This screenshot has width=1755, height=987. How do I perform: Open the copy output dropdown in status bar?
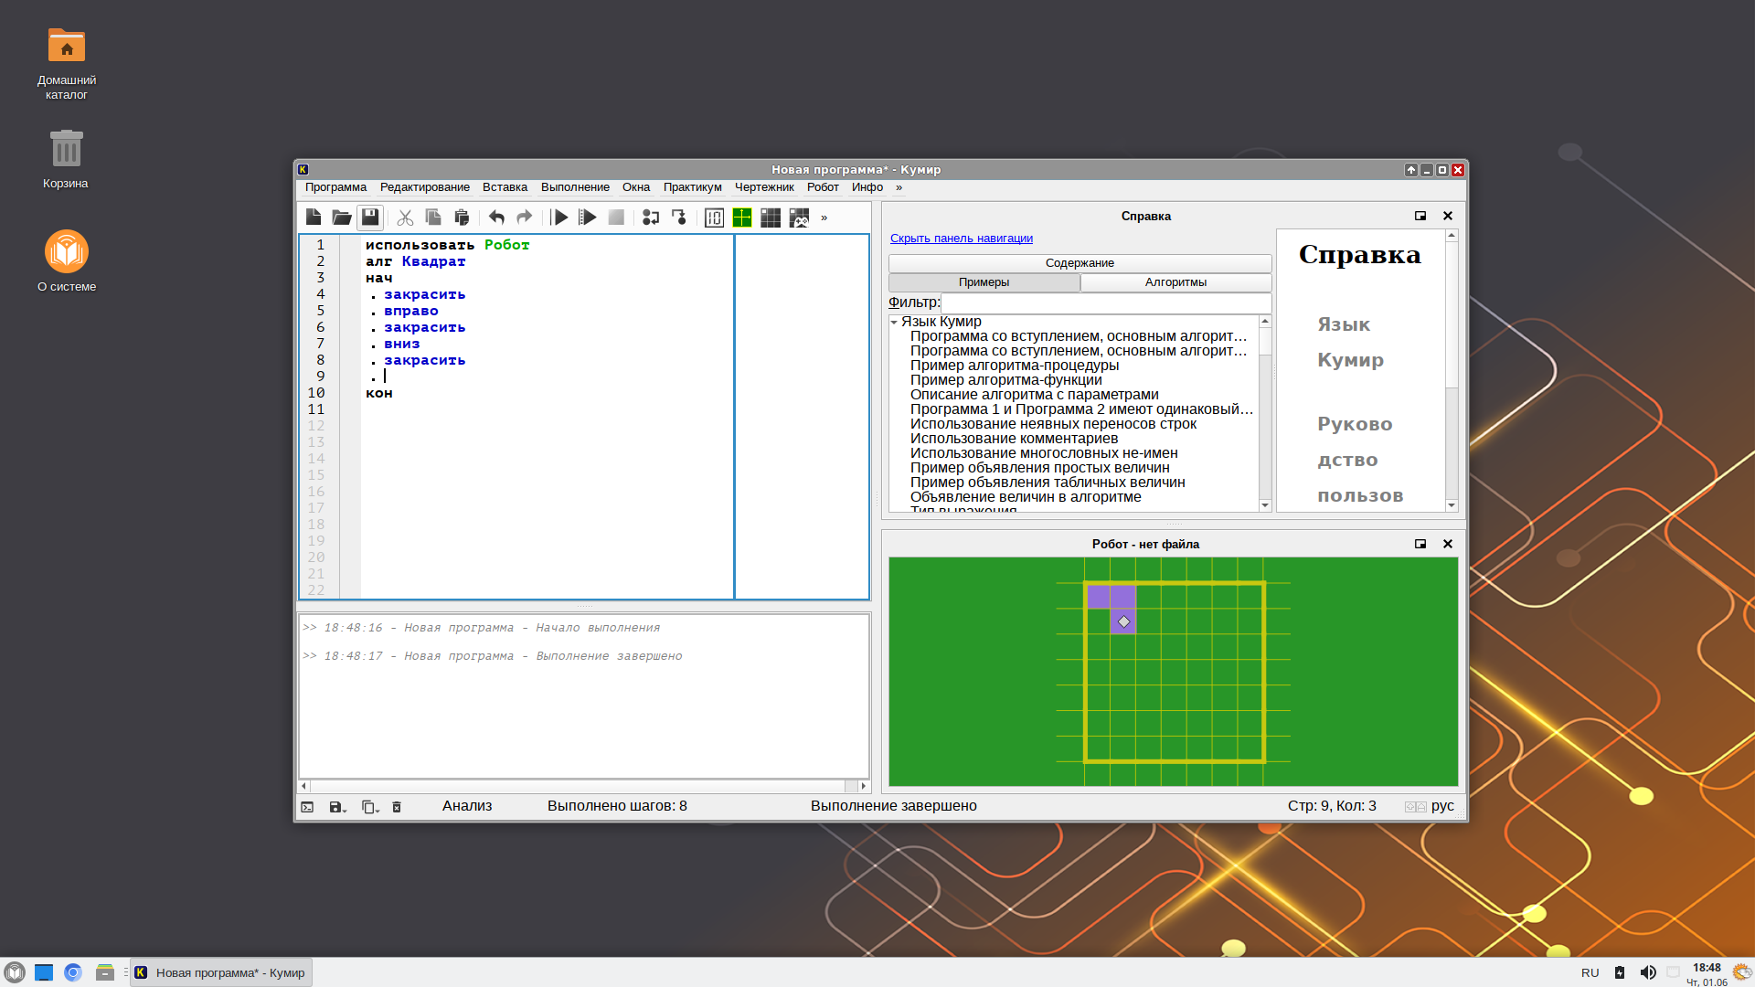point(369,807)
